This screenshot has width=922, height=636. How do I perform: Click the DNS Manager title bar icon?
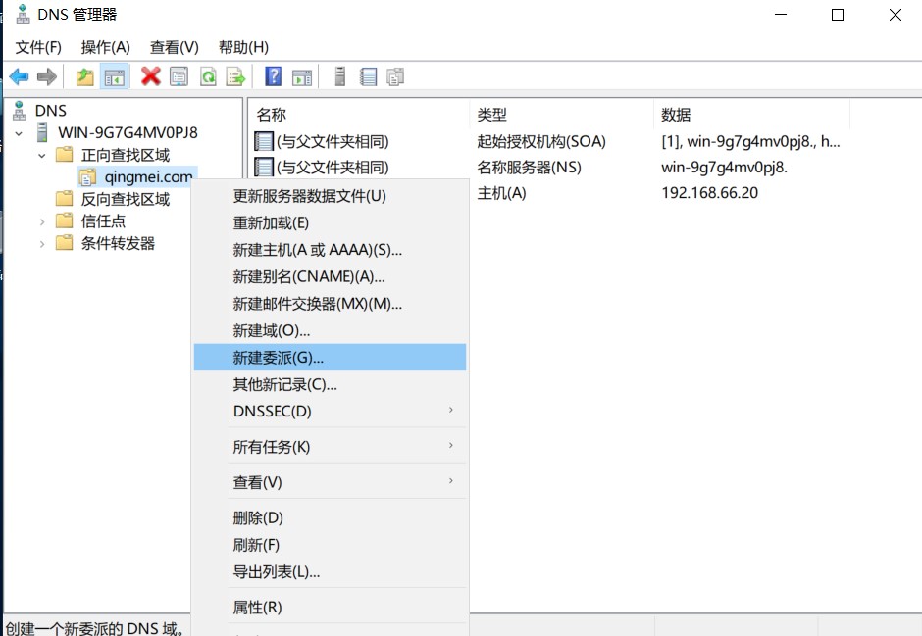tap(23, 14)
